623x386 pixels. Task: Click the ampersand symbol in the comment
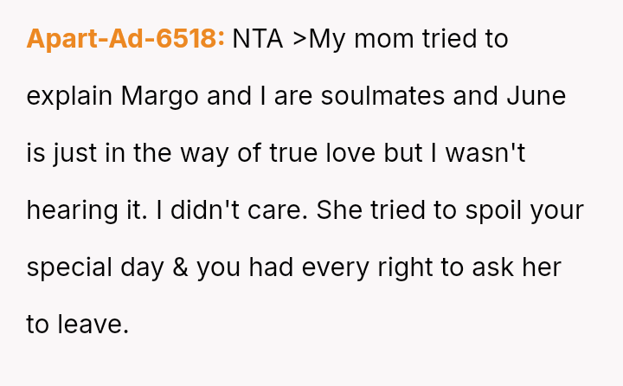click(x=180, y=267)
